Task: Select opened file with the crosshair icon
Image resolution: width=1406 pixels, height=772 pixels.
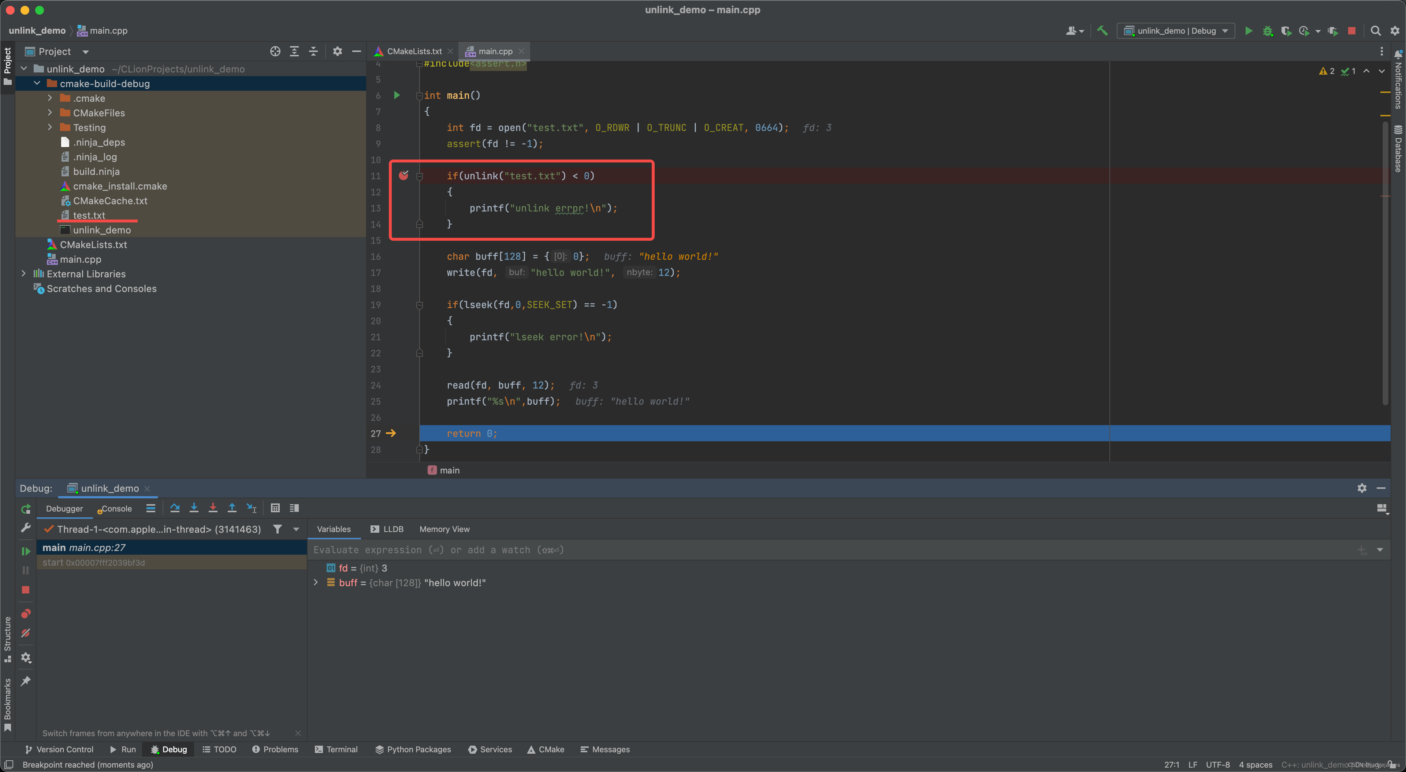Action: point(275,51)
